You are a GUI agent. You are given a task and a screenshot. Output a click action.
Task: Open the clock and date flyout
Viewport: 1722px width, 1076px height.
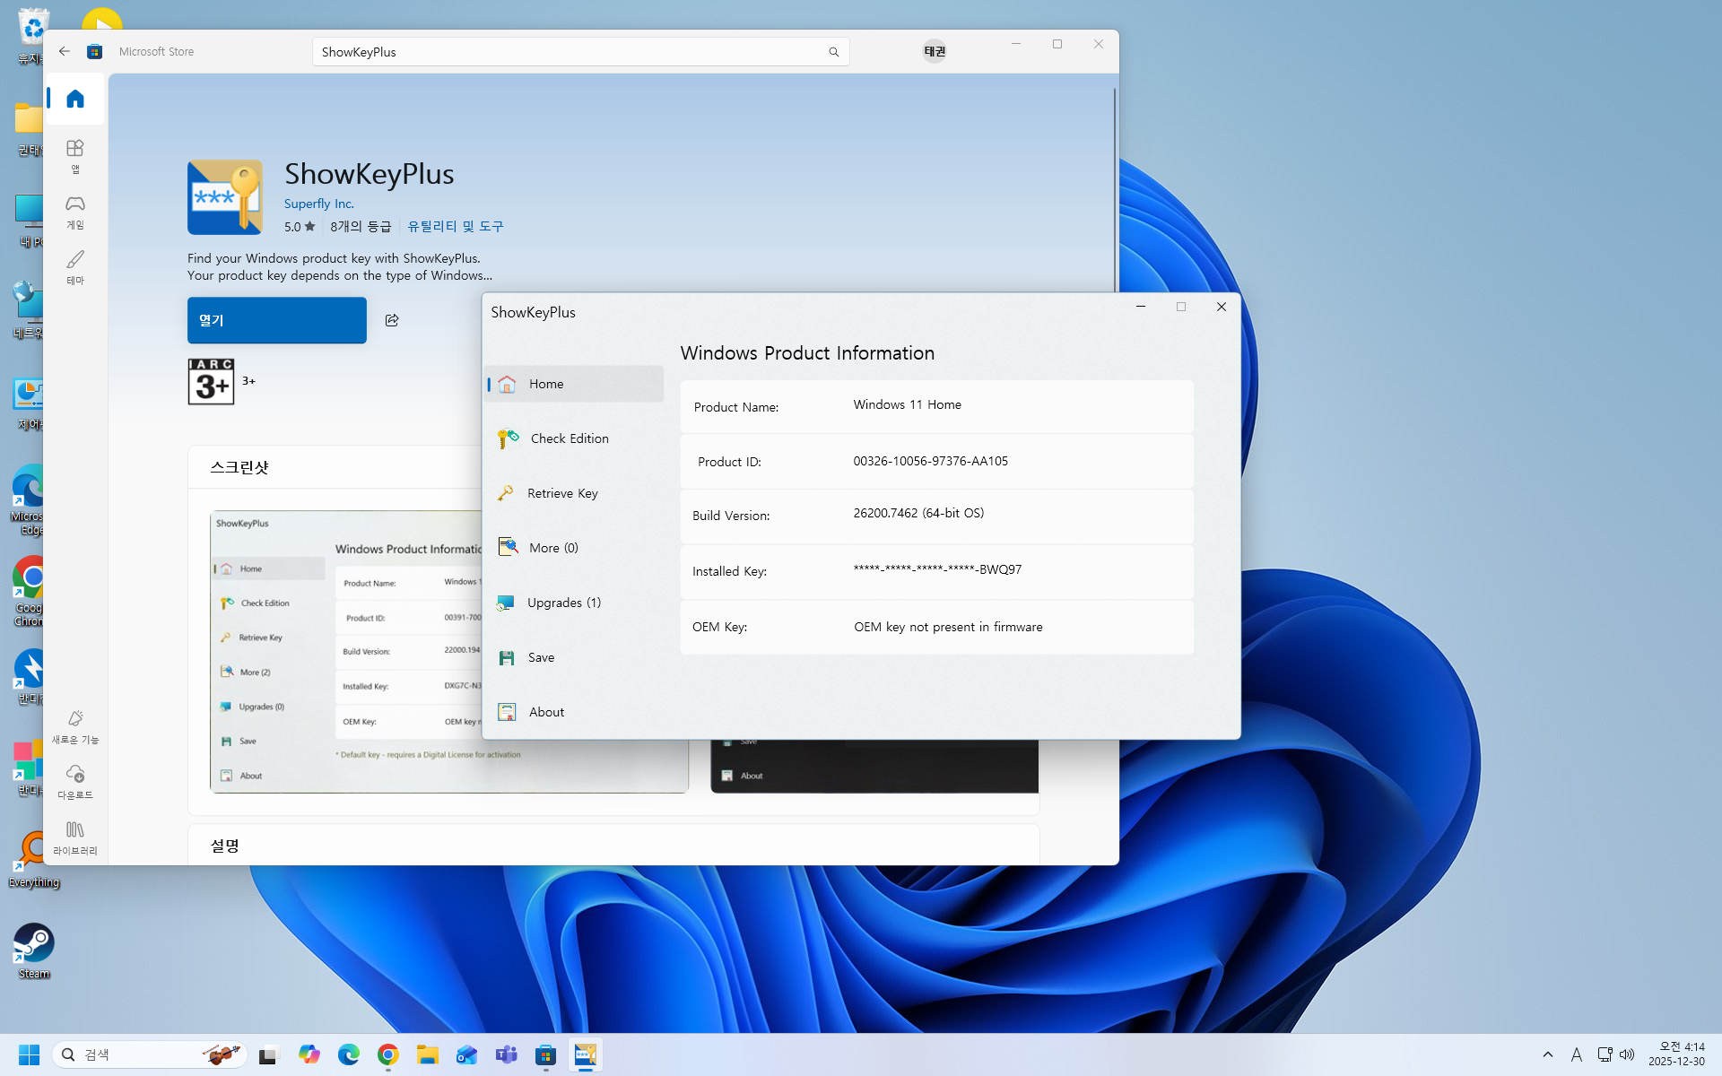coord(1676,1054)
